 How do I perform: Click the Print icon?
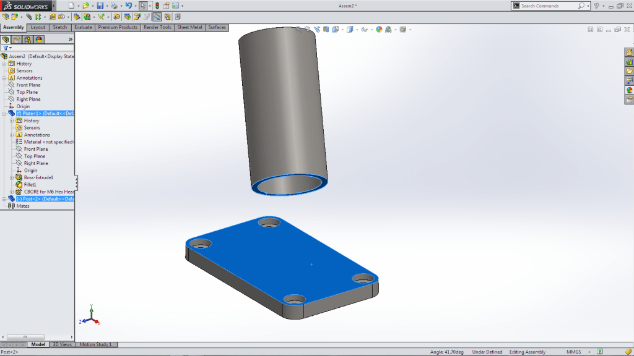pos(114,6)
